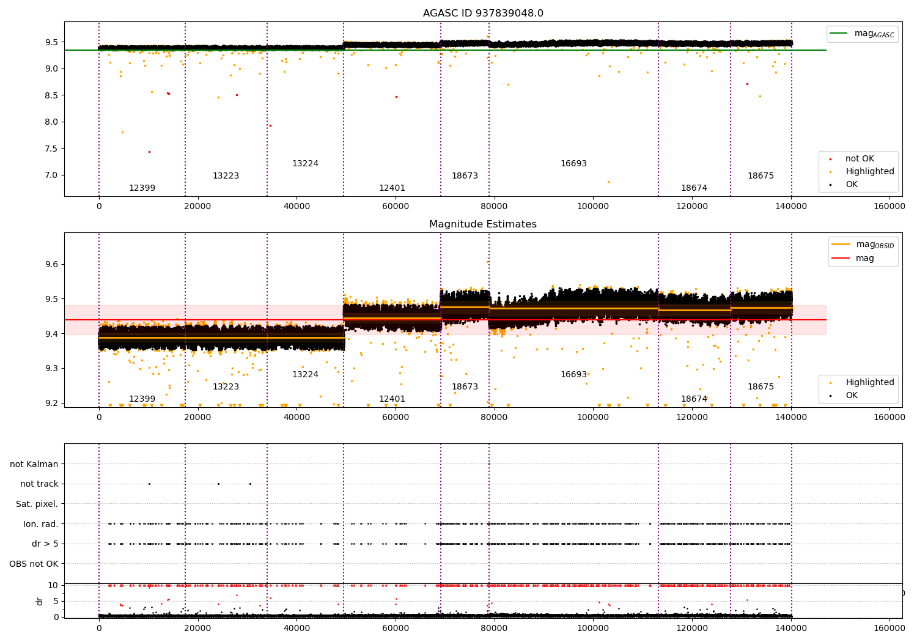This screenshot has height=642, width=917.
Task: Click OBSID label 18673 in top plot
Action: [x=465, y=176]
